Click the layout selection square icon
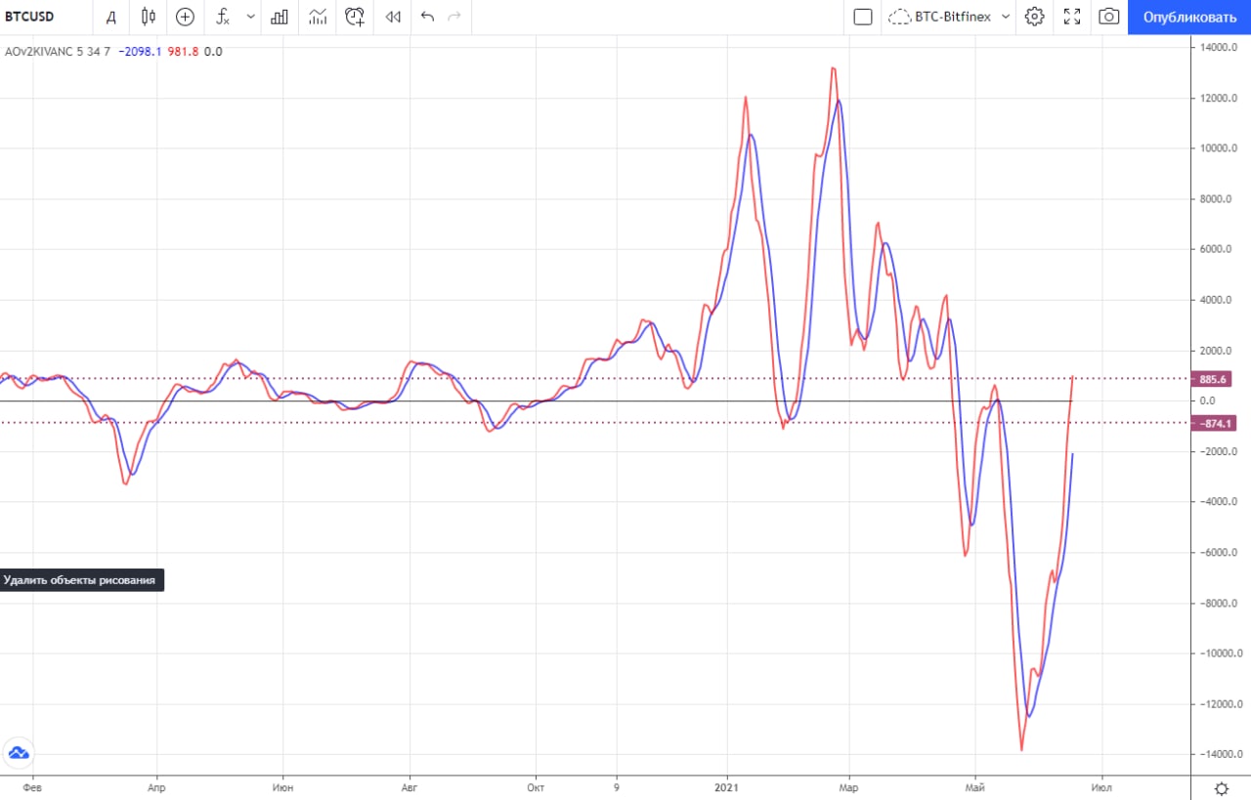Screen dimensions: 1251x800 [862, 17]
